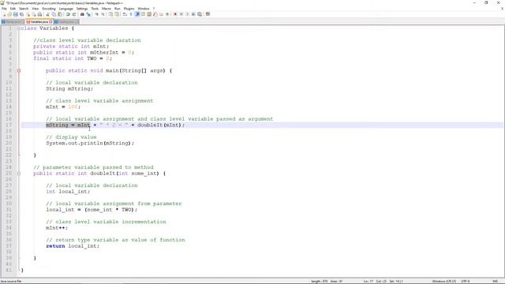Toggle file monitoring eye icon
The height and width of the screenshot is (284, 505).
167,14
